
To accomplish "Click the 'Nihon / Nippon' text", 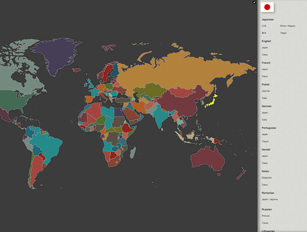I will pos(288,26).
